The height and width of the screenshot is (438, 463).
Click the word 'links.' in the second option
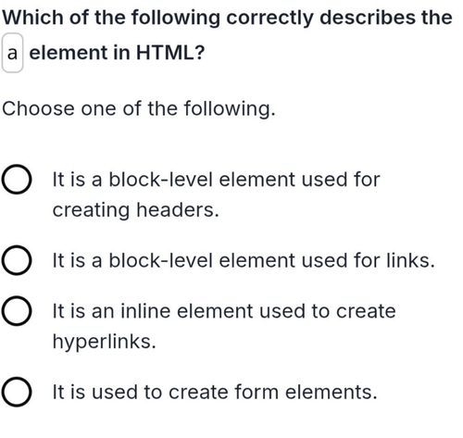410,260
